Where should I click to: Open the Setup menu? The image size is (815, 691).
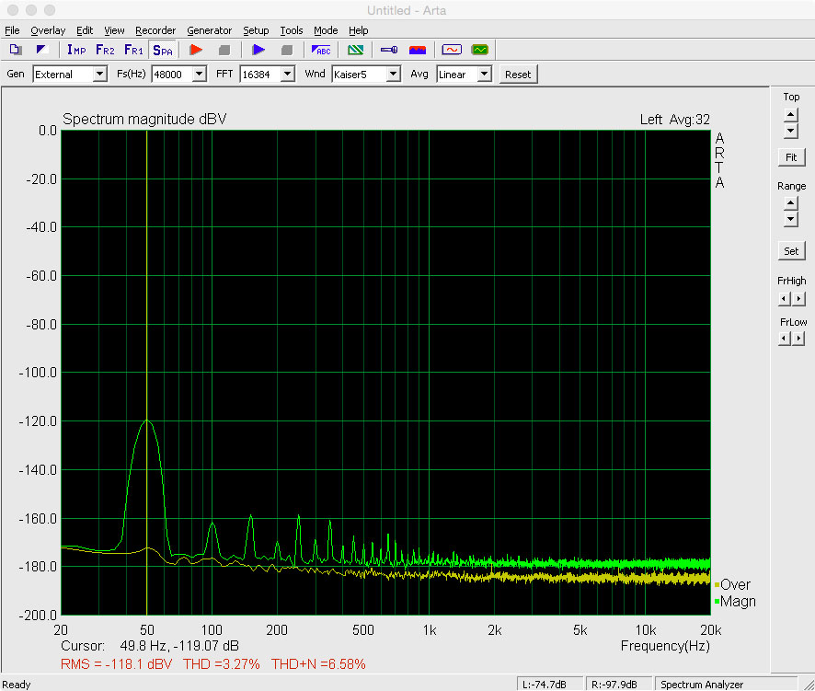click(x=256, y=30)
